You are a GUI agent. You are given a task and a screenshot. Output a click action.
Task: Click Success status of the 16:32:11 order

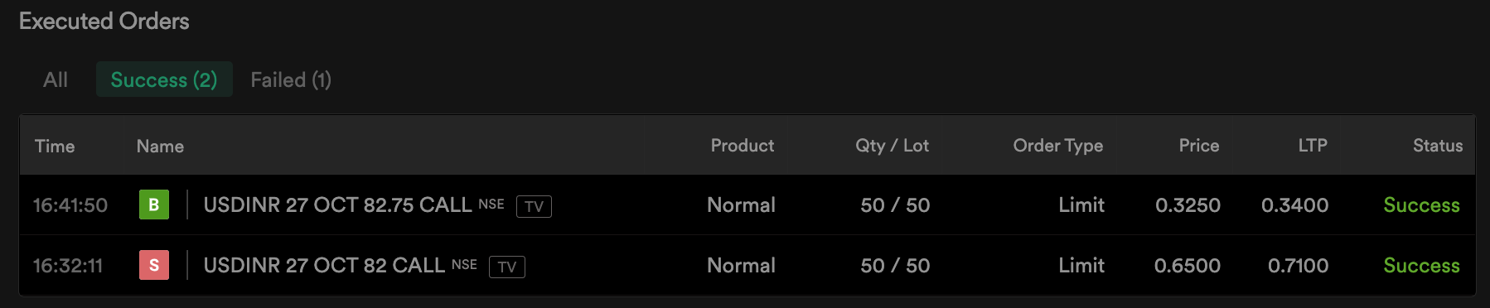pos(1421,265)
